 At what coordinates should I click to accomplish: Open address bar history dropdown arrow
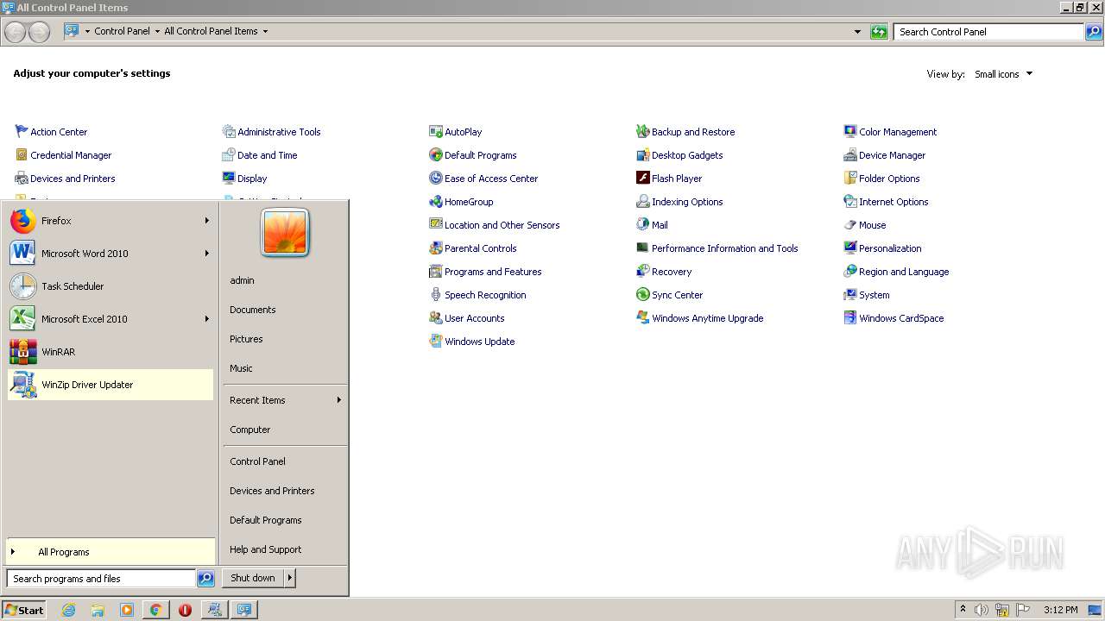click(x=857, y=32)
